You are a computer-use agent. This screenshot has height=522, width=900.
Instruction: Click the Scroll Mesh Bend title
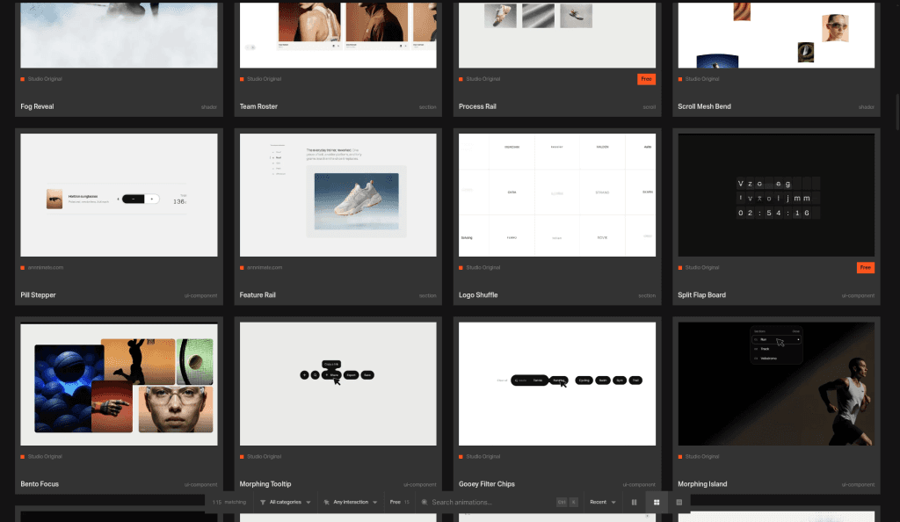pyautogui.click(x=704, y=106)
